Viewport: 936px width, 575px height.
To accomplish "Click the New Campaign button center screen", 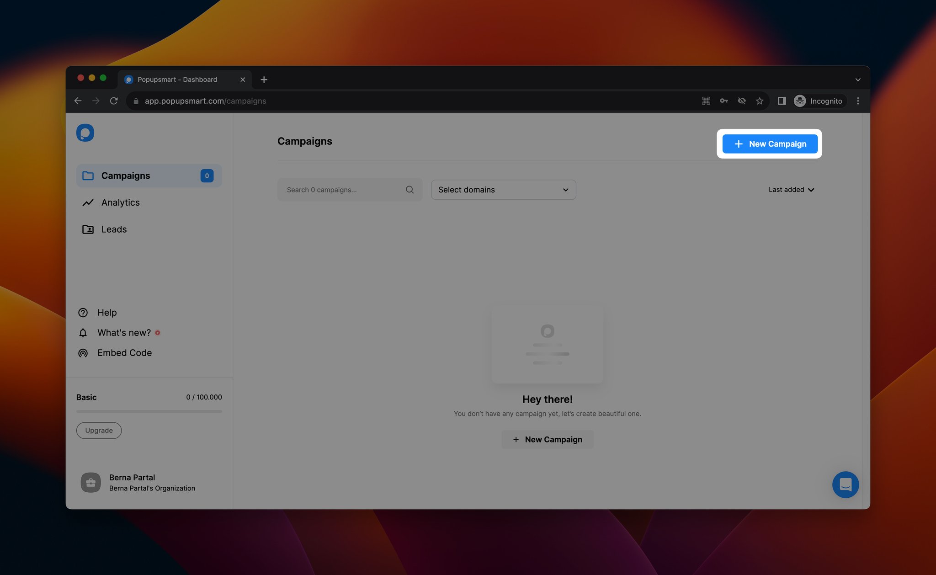I will pos(547,439).
